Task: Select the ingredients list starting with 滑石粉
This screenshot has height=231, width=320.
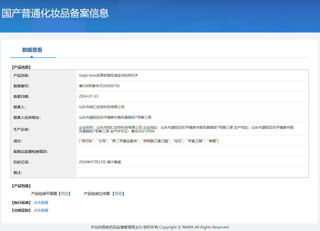Action: coord(149,141)
